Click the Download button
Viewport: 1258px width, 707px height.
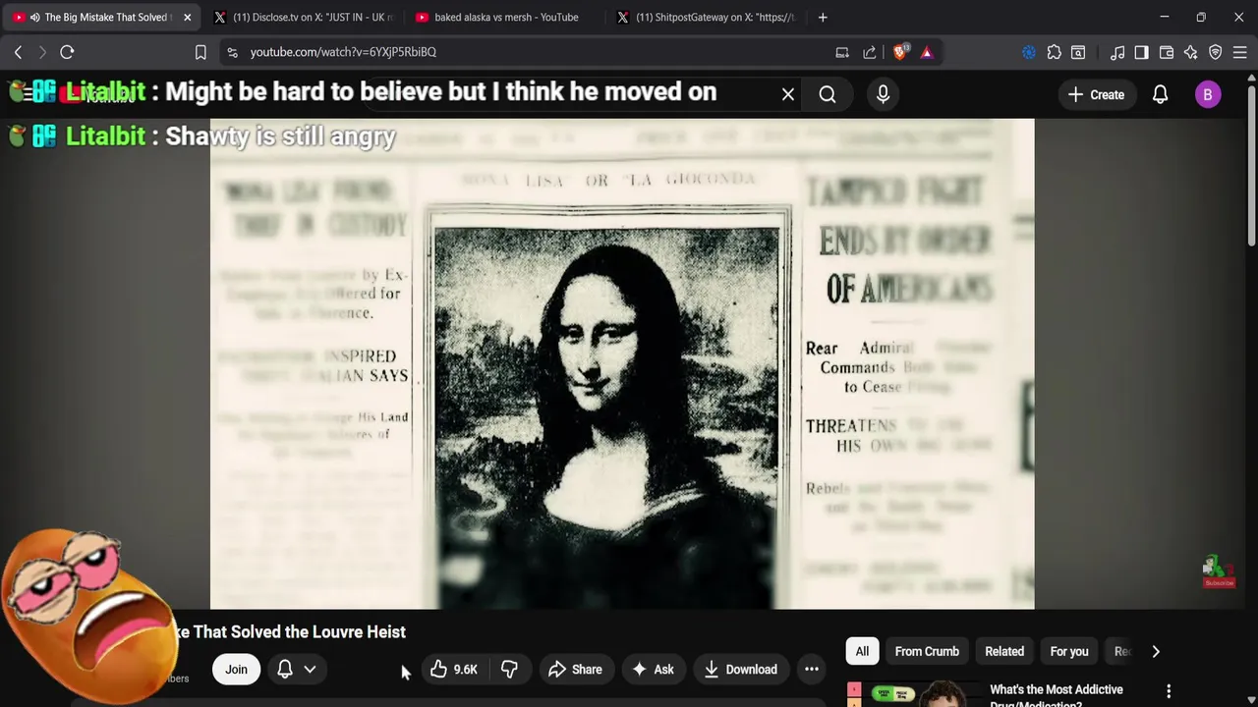[741, 670]
